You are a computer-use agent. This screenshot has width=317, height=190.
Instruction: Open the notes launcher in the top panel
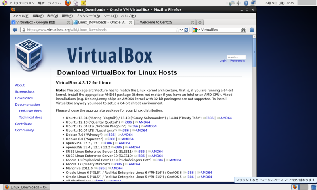tap(83, 3)
